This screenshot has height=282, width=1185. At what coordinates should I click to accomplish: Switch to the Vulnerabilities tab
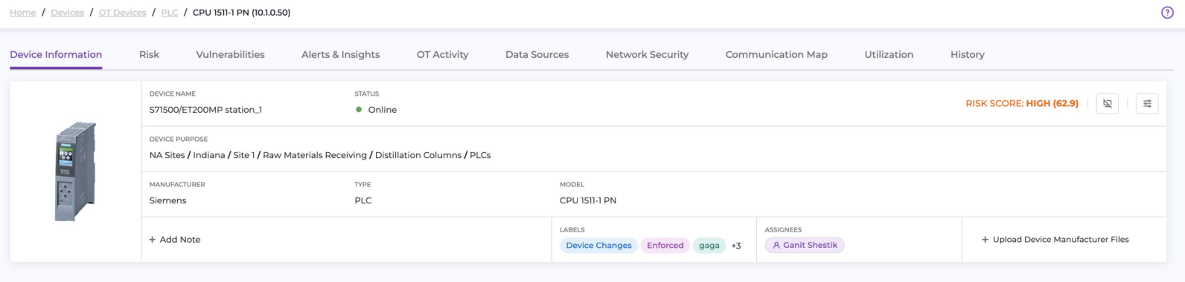tap(230, 55)
